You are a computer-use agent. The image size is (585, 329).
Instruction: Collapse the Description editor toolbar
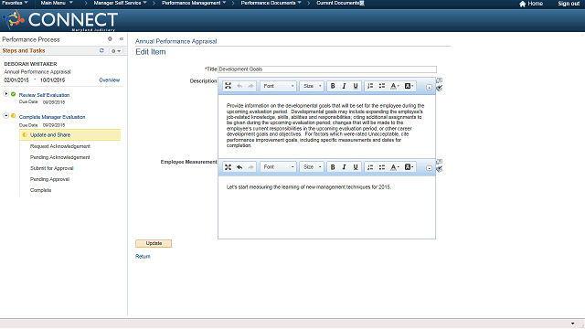coord(429,87)
